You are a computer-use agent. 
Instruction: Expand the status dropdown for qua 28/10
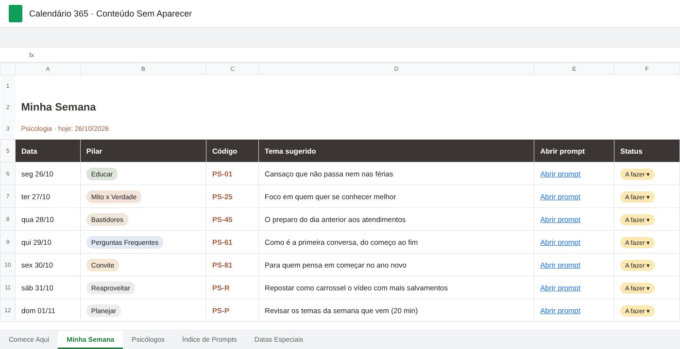tap(637, 220)
